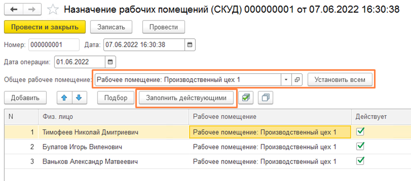The image size is (411, 181).
Task: Open calendar picker for Дата field
Action: (x=190, y=44)
